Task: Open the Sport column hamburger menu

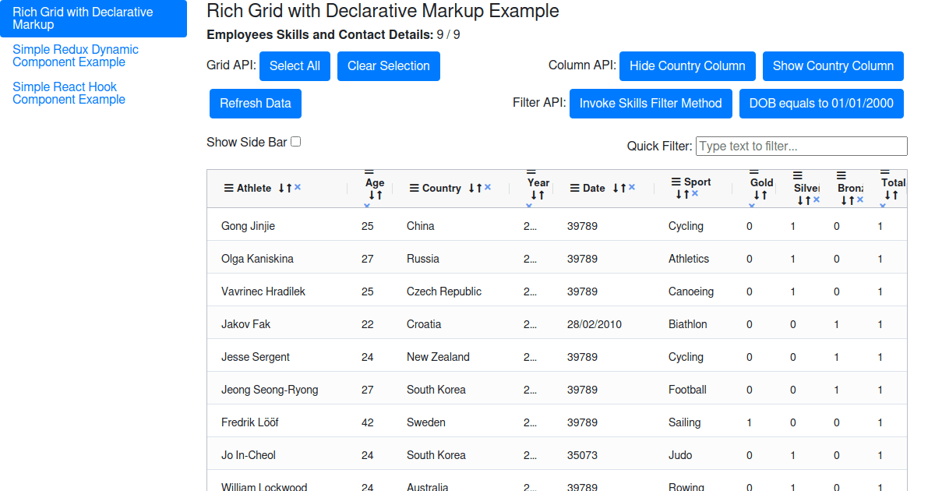Action: point(676,182)
